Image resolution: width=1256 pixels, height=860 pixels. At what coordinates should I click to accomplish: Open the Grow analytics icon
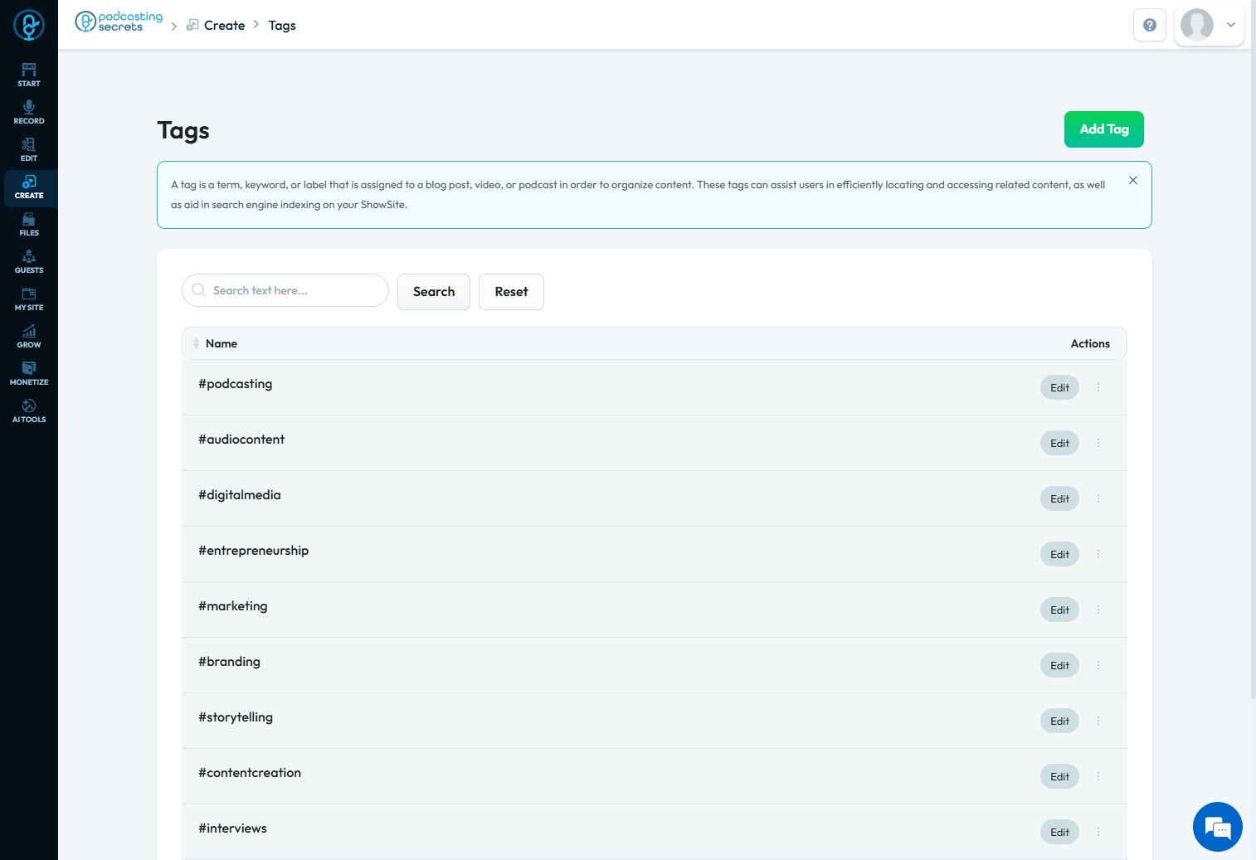[x=29, y=335]
